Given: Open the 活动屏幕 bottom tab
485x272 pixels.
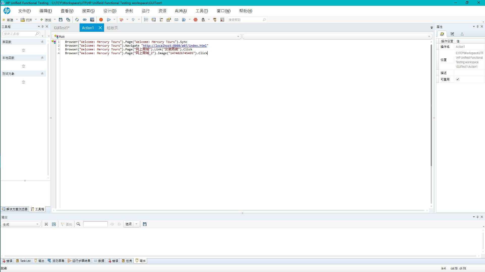Looking at the screenshot, I should click(x=56, y=261).
